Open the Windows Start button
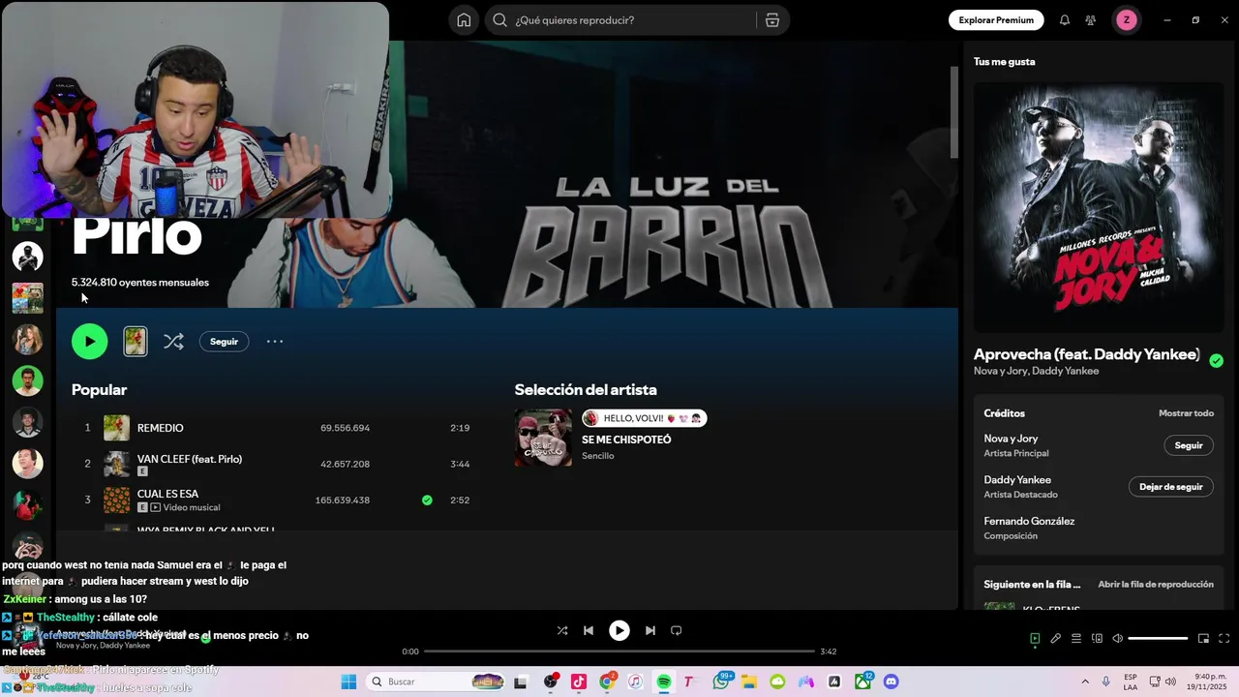This screenshot has height=697, width=1239. [x=348, y=682]
